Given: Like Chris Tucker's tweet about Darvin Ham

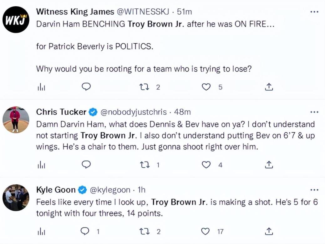Looking at the screenshot, I should pos(206,165).
